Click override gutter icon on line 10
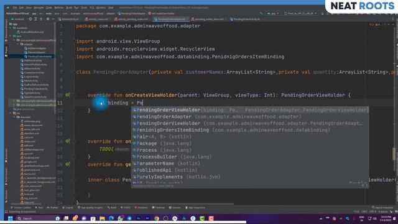Screen dimensions: 398x224 (67, 95)
